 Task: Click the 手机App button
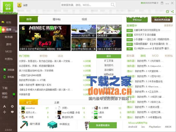(x=137, y=20)
